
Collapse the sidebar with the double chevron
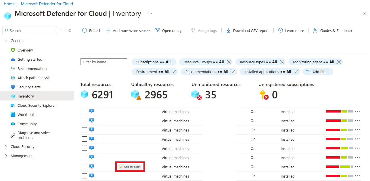tap(70, 31)
